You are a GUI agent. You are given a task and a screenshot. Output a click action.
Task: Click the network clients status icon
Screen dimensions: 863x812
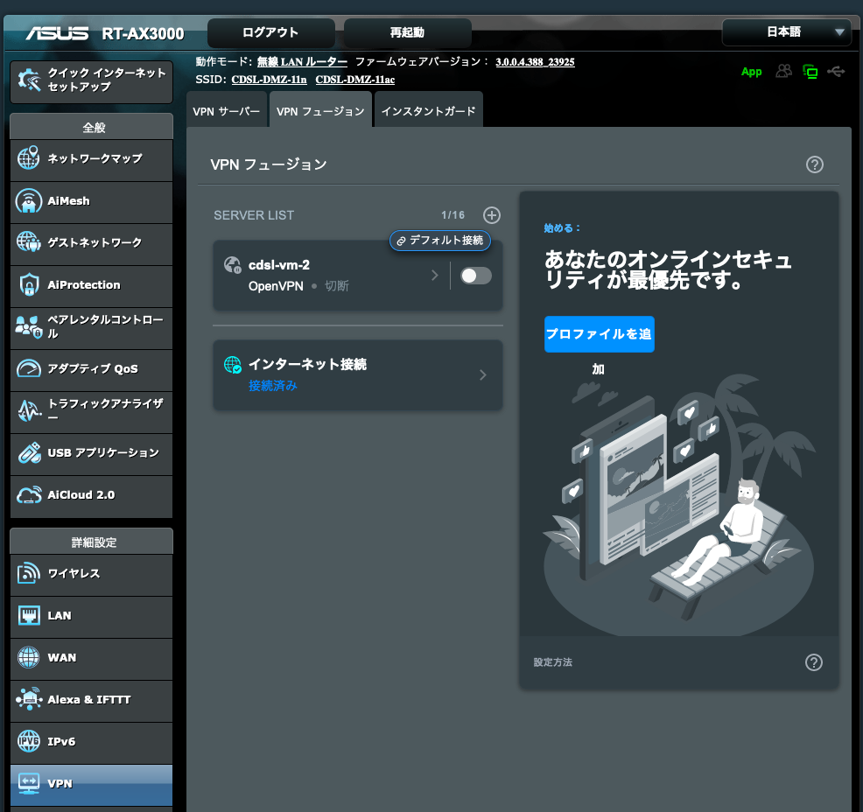click(810, 72)
